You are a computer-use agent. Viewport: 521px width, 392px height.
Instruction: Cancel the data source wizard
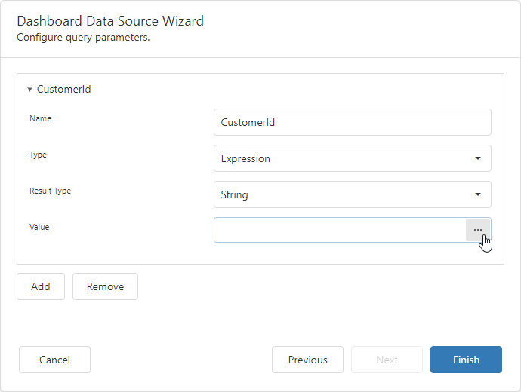click(54, 360)
